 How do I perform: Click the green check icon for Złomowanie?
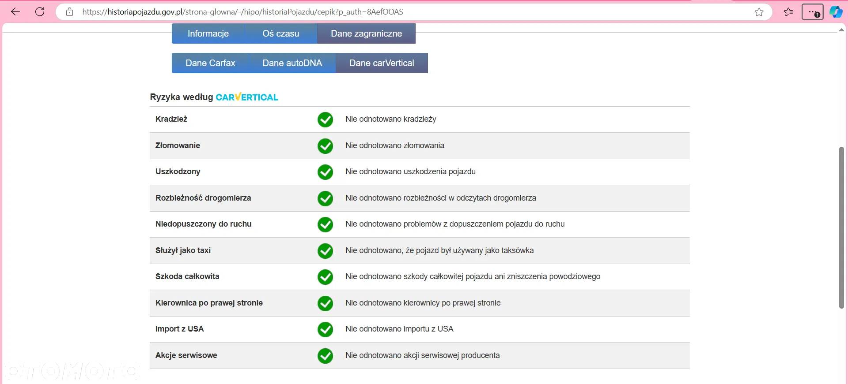325,146
